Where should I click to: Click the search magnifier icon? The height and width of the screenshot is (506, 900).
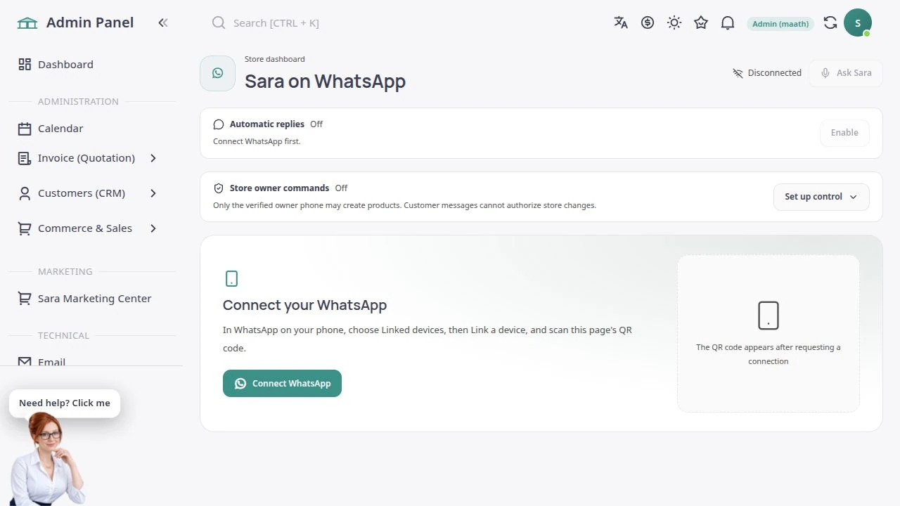[219, 22]
